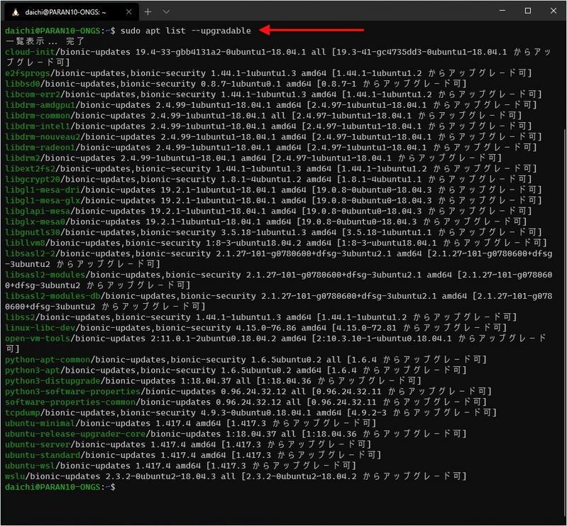The width and height of the screenshot is (567, 526).
Task: Click the empty prompt at bottom line
Action: click(60, 487)
